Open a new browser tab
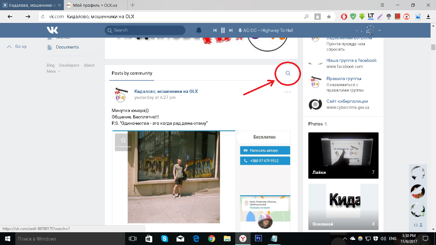The image size is (436, 245). coord(133,5)
